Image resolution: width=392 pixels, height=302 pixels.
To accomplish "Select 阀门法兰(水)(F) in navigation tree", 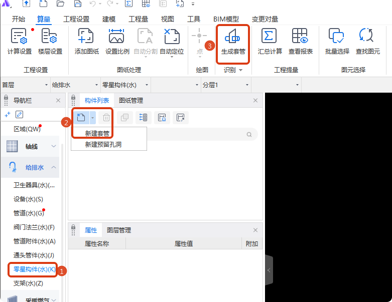I will (34, 227).
